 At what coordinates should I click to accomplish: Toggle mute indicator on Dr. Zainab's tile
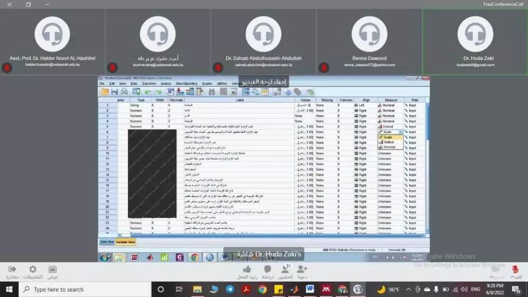click(218, 68)
